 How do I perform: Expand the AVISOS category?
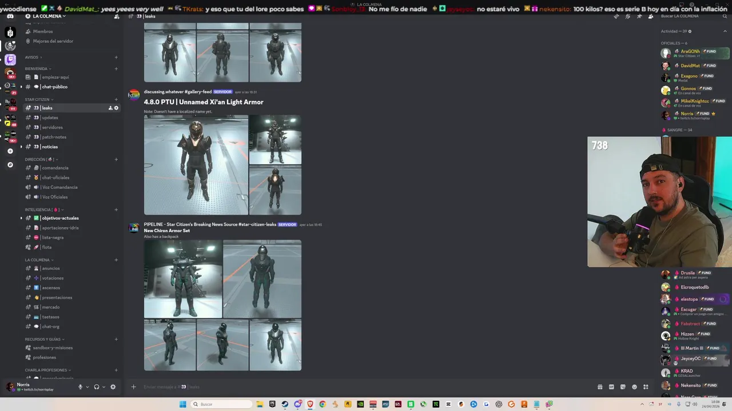pos(33,57)
